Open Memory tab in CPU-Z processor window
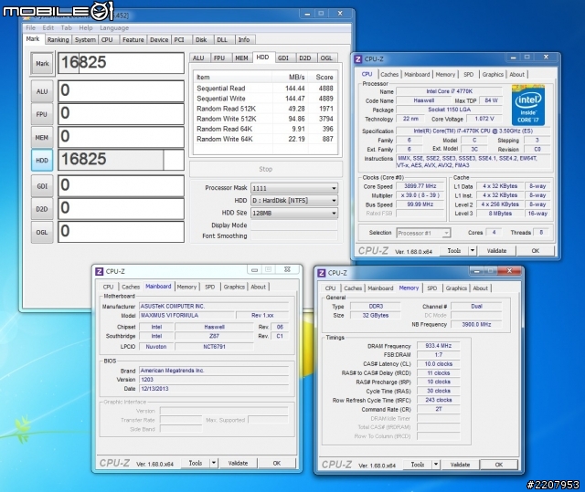The height and width of the screenshot is (492, 585). pyautogui.click(x=445, y=75)
